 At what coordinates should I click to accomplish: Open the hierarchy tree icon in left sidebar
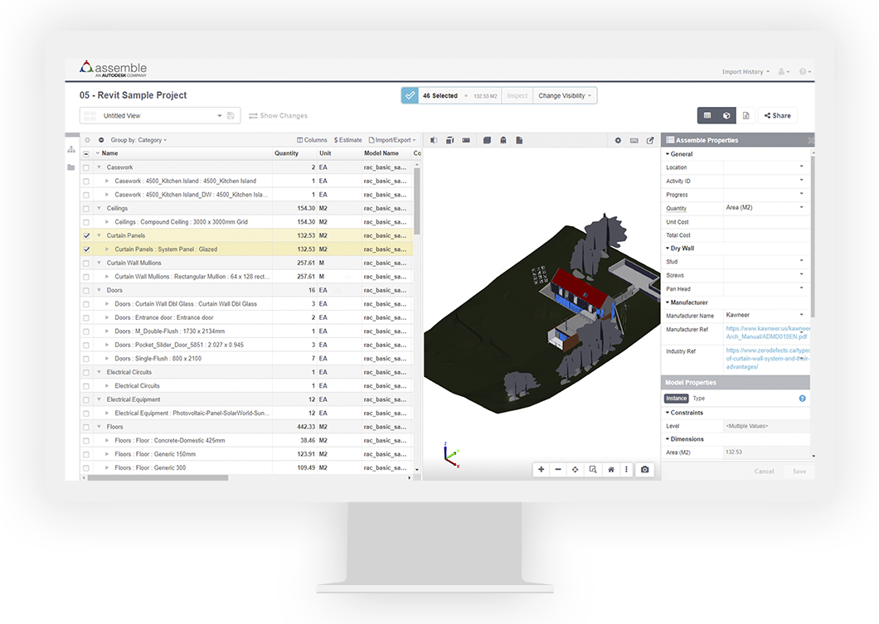click(71, 149)
